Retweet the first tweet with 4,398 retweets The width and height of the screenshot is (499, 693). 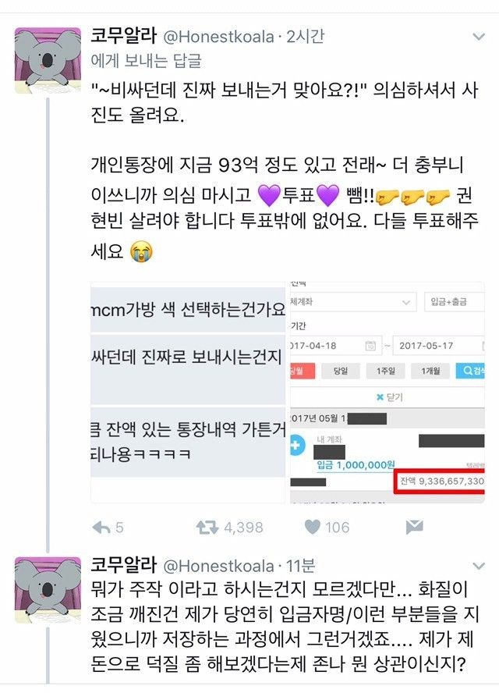pos(207,527)
